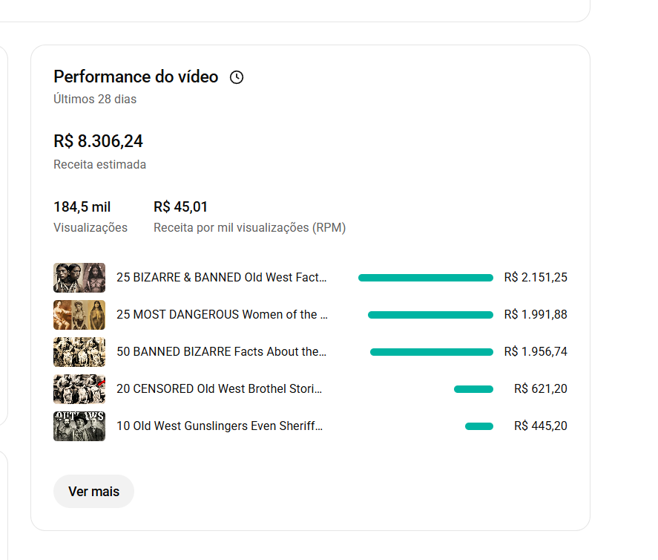Click the R$ 45,01 RPM metric
The image size is (658, 560).
[x=181, y=207]
